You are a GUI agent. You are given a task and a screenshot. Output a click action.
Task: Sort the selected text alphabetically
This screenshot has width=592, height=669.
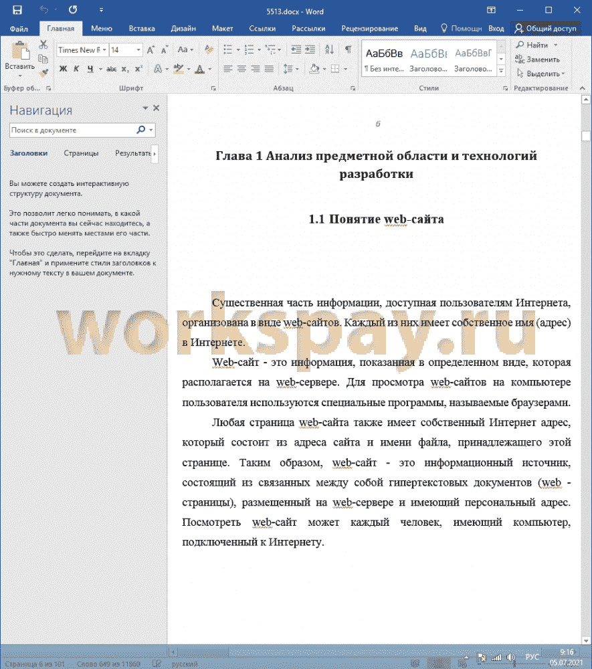329,50
